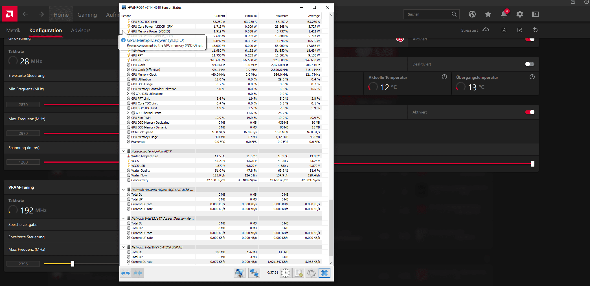The height and width of the screenshot is (286, 590).
Task: Click the AMD logo in Radeon Software
Action: [x=9, y=14]
